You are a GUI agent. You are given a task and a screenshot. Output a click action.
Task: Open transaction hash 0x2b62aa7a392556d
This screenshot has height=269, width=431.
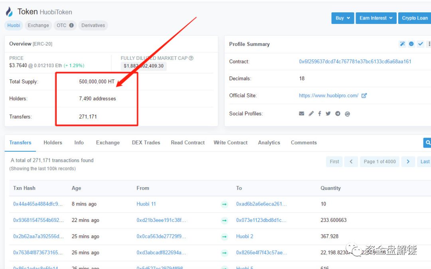coord(38,236)
